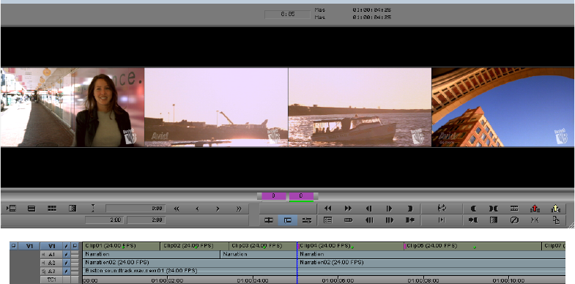Click the Lift button with red arrow
Image resolution: width=575 pixels, height=284 pixels.
535,209
